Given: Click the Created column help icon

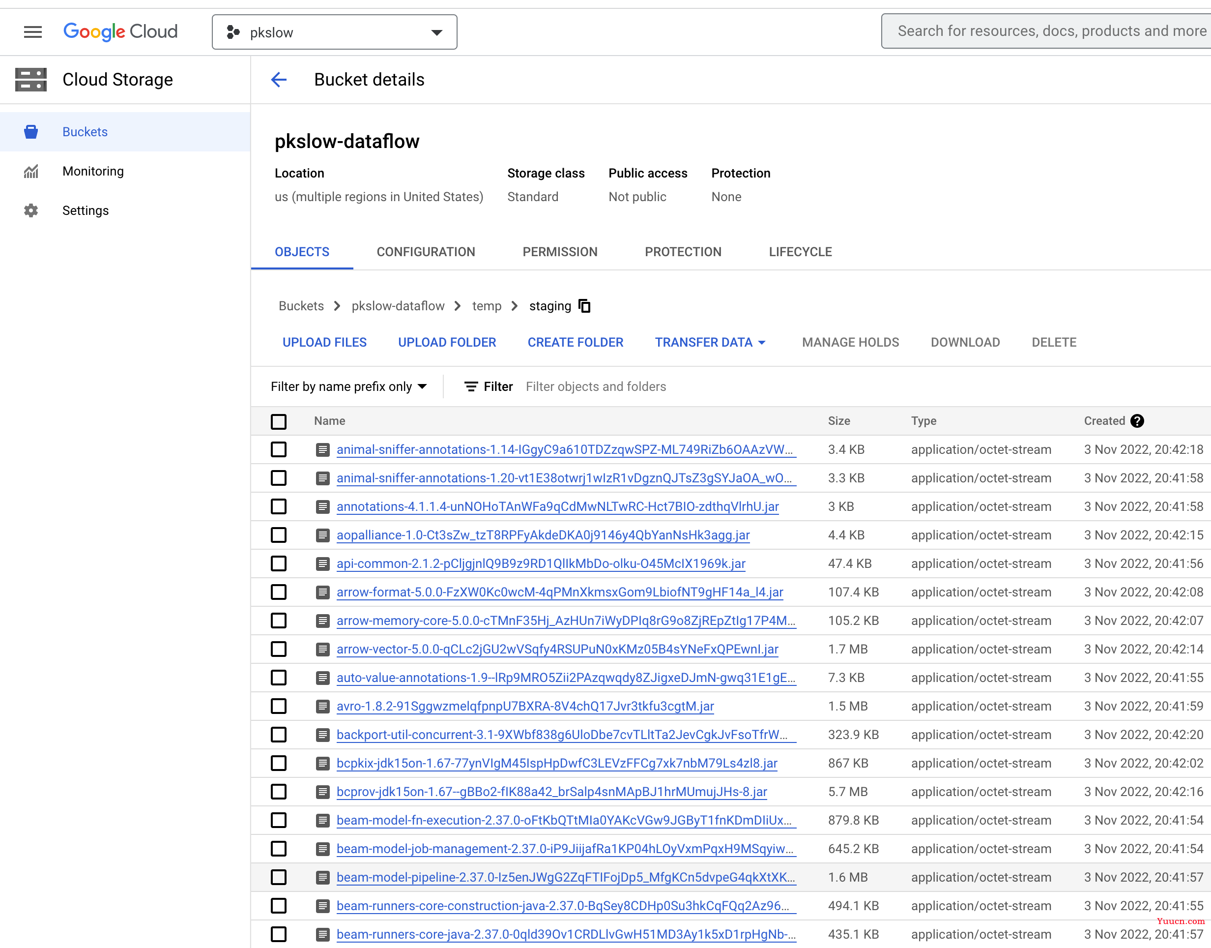Looking at the screenshot, I should (1137, 421).
